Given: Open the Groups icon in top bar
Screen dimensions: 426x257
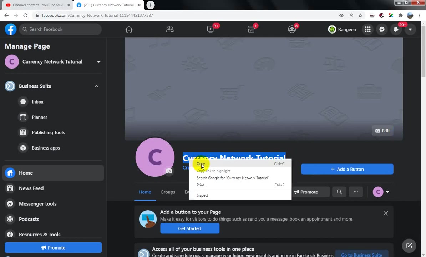Looking at the screenshot, I should [292, 29].
